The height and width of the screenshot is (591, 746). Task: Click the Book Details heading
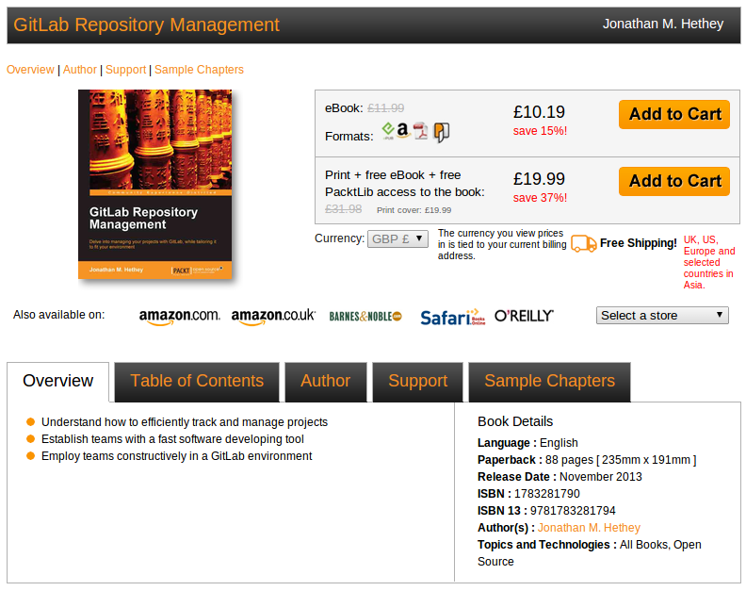pos(515,421)
